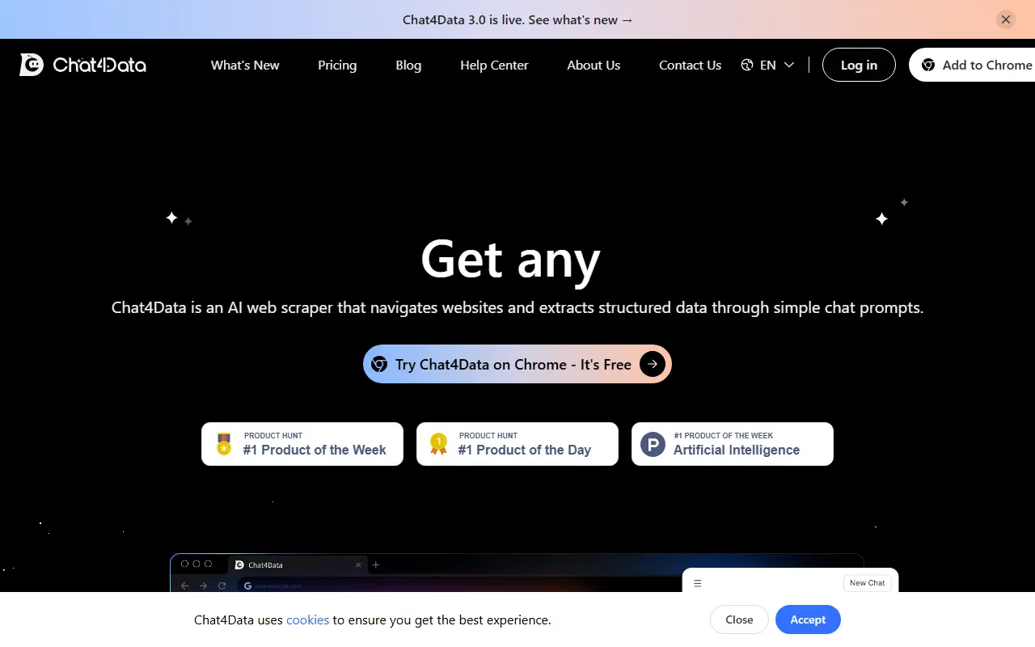Image resolution: width=1035 pixels, height=647 pixels.
Task: Open the #1 Product of the Day badge
Action: coord(517,444)
